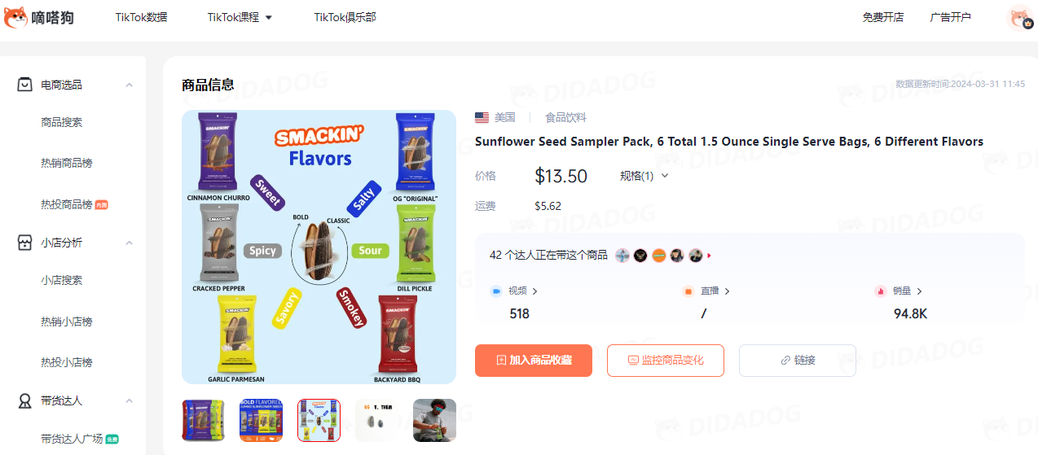Click the blue video camera icon beside 视频

[x=495, y=291]
